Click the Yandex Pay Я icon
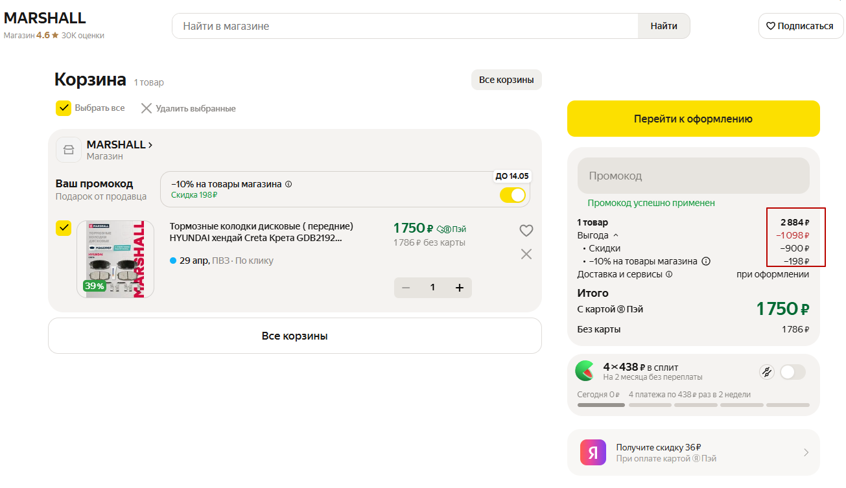 [x=593, y=453]
